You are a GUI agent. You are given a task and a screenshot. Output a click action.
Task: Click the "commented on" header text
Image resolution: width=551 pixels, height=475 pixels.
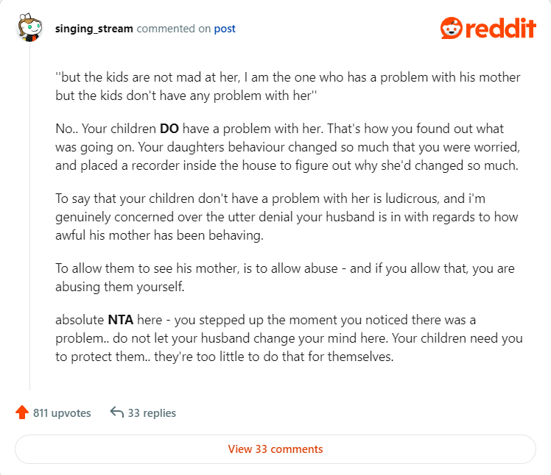coord(174,29)
